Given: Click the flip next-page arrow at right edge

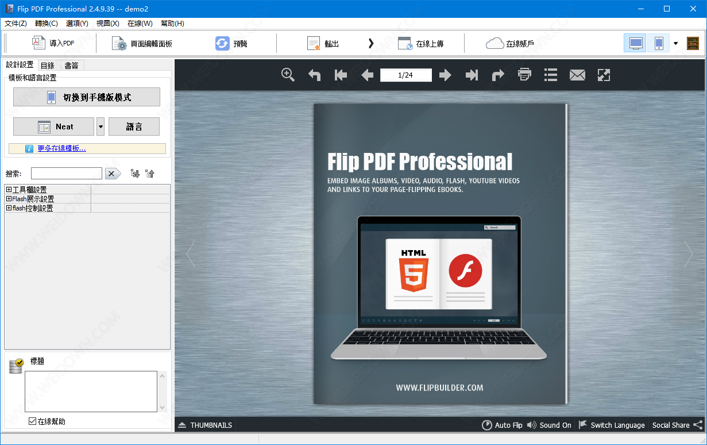Looking at the screenshot, I should coord(689,254).
